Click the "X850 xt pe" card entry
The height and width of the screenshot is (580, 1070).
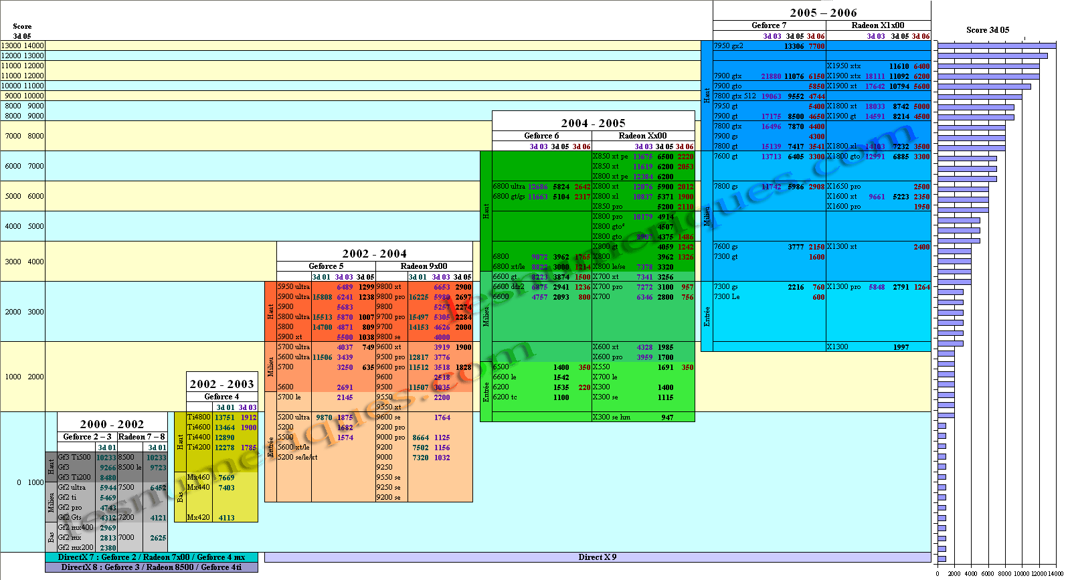click(610, 157)
